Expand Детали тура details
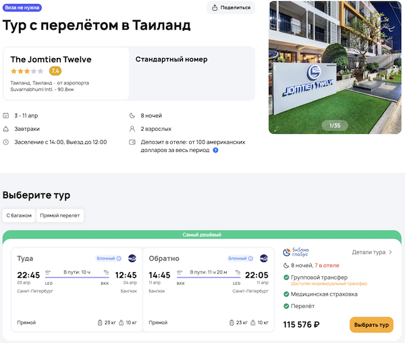405x343 pixels. pyautogui.click(x=372, y=253)
